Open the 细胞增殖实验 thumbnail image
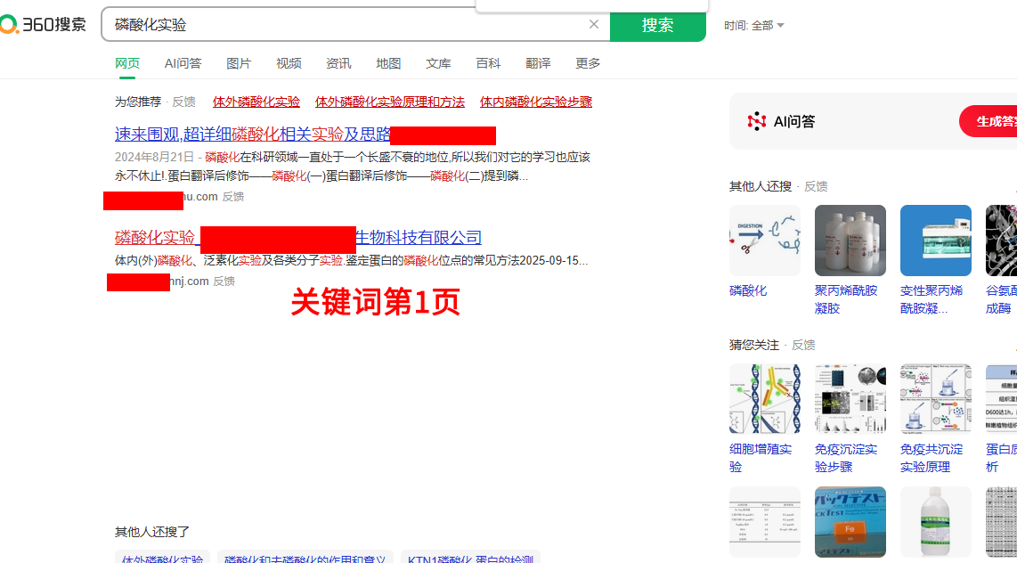Image resolution: width=1017 pixels, height=563 pixels. coord(764,399)
